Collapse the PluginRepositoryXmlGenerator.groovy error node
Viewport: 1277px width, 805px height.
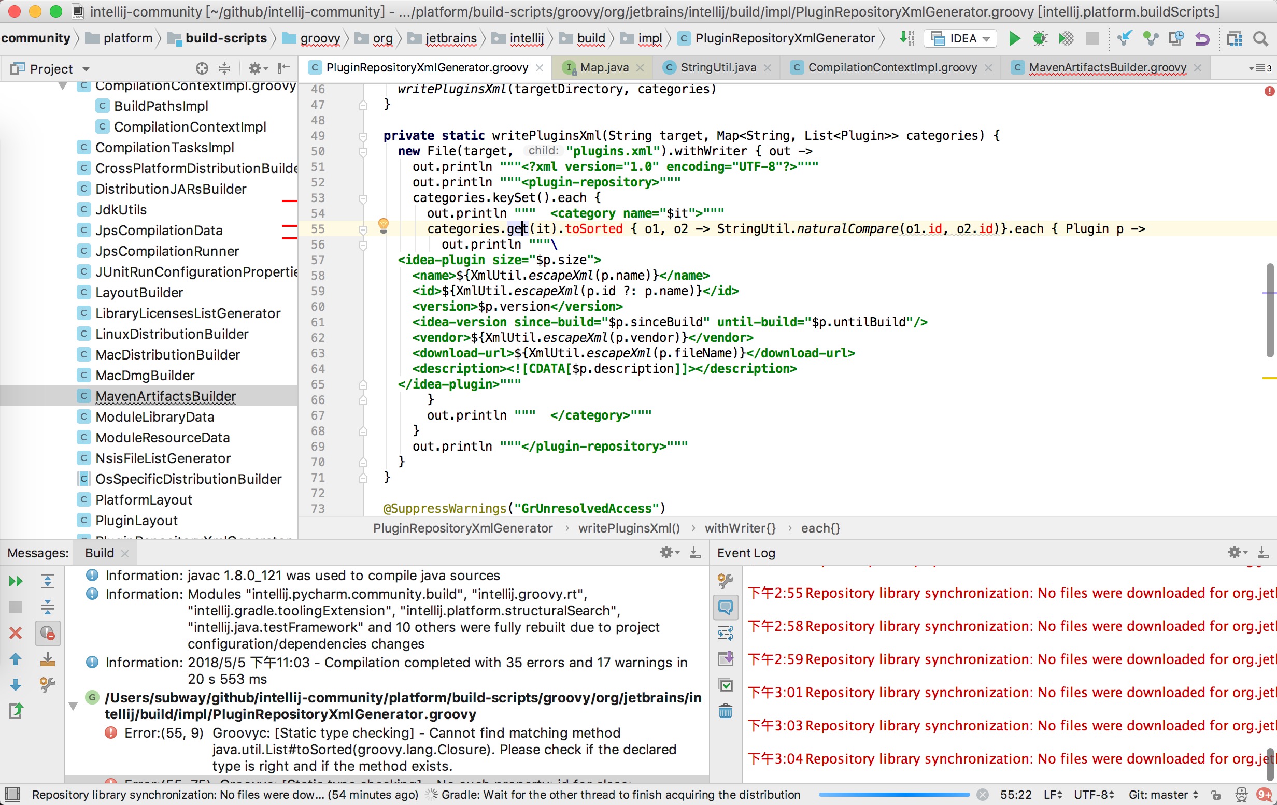[x=73, y=706]
